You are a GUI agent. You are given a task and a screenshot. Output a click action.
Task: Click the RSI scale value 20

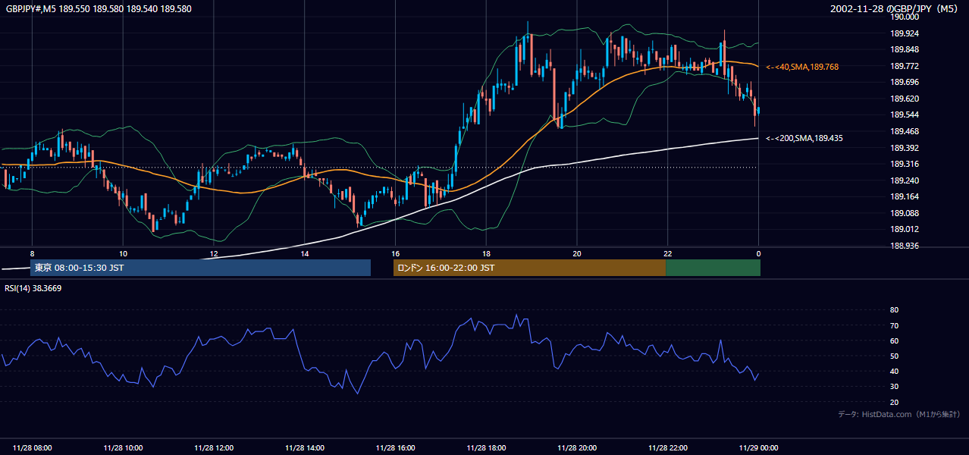pyautogui.click(x=894, y=402)
